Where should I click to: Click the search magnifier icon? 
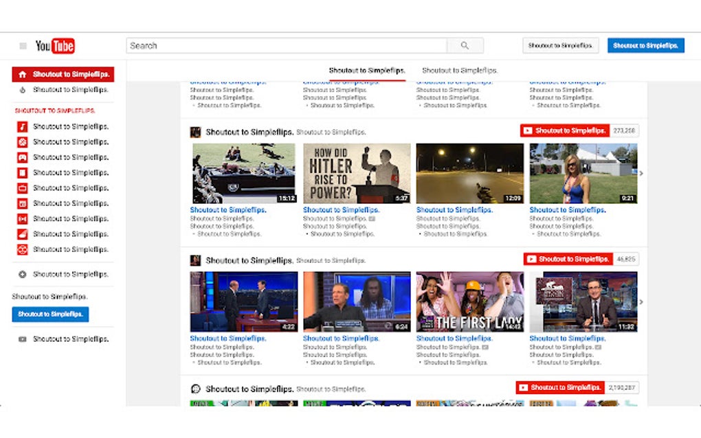pos(465,45)
